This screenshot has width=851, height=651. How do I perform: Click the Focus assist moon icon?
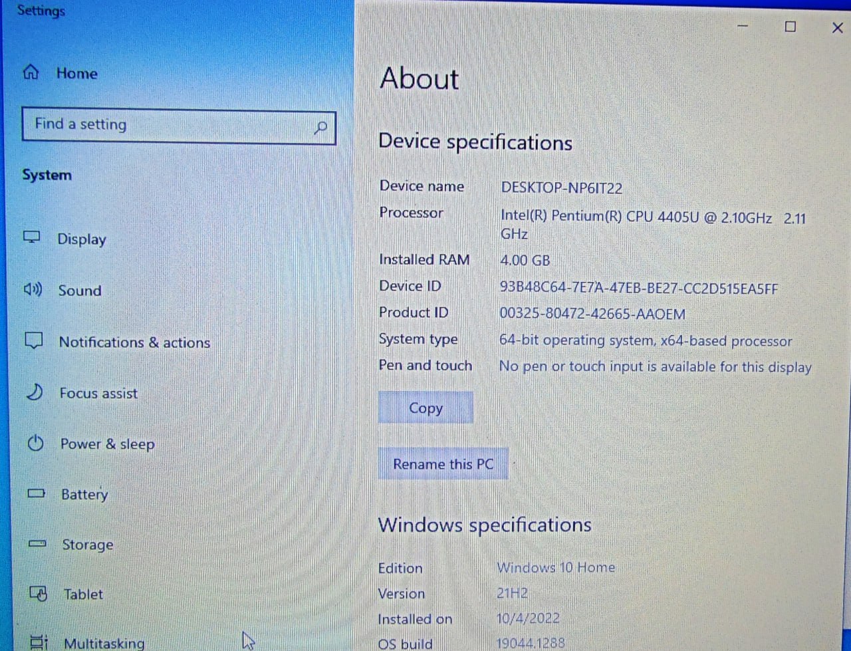point(35,392)
